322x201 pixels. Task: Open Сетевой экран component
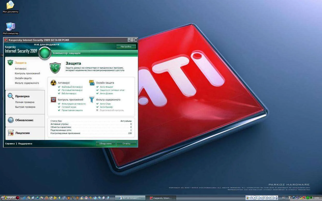click(x=69, y=107)
